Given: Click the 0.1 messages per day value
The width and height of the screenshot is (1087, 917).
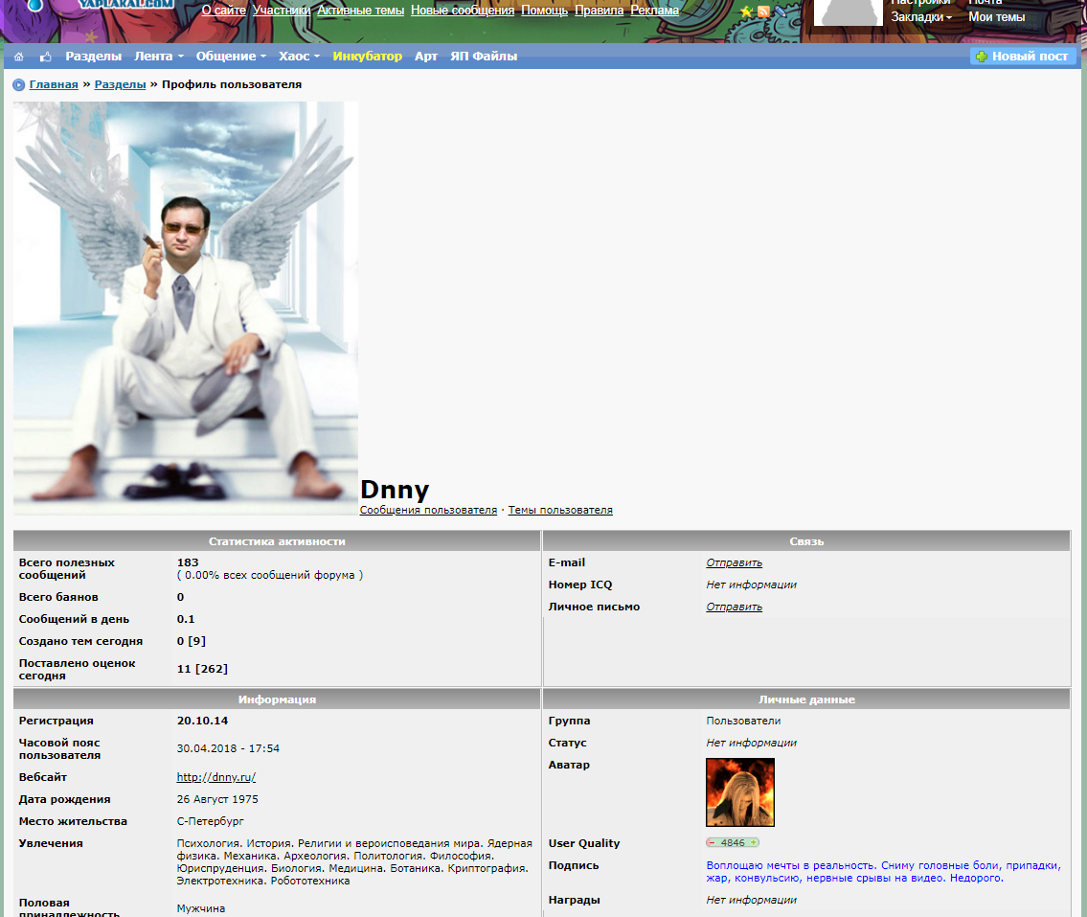Looking at the screenshot, I should point(186,619).
